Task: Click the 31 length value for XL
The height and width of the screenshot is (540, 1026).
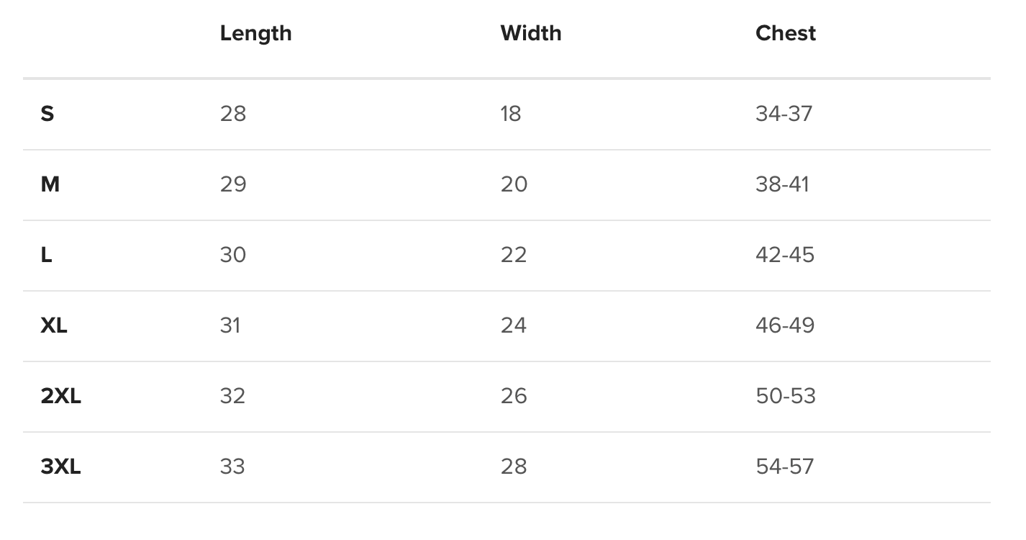Action: click(x=230, y=325)
